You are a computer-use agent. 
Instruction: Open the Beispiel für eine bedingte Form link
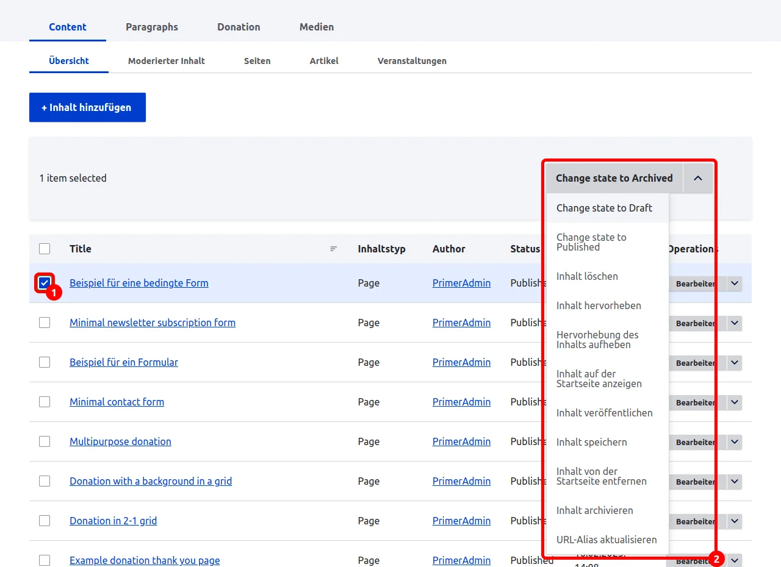[x=139, y=283]
